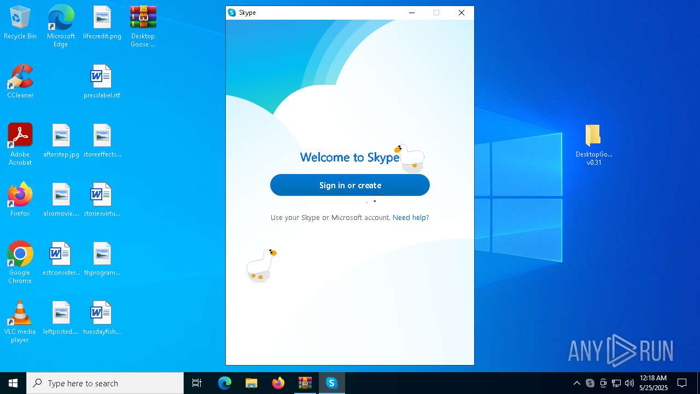Open the notification center icon
700x394 pixels.
[x=682, y=383]
